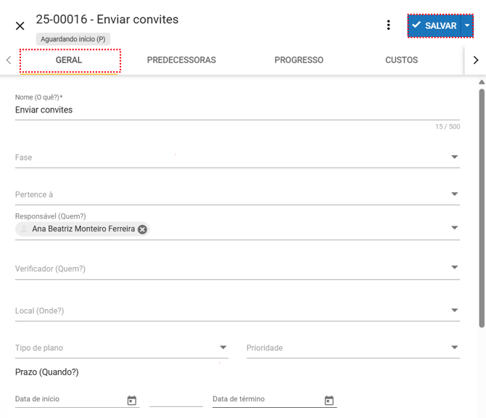Image resolution: width=486 pixels, height=418 pixels.
Task: Select the Custos tab
Action: tap(401, 60)
